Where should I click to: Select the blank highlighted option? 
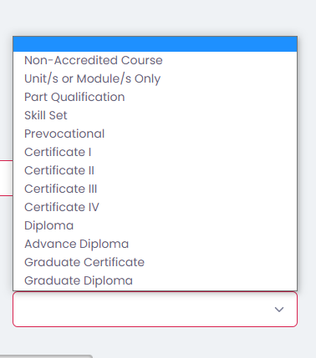155,44
